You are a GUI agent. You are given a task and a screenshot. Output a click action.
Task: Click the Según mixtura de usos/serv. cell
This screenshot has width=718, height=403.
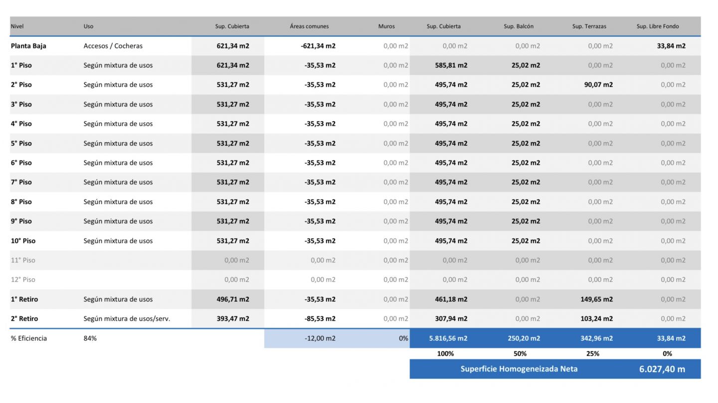127,319
